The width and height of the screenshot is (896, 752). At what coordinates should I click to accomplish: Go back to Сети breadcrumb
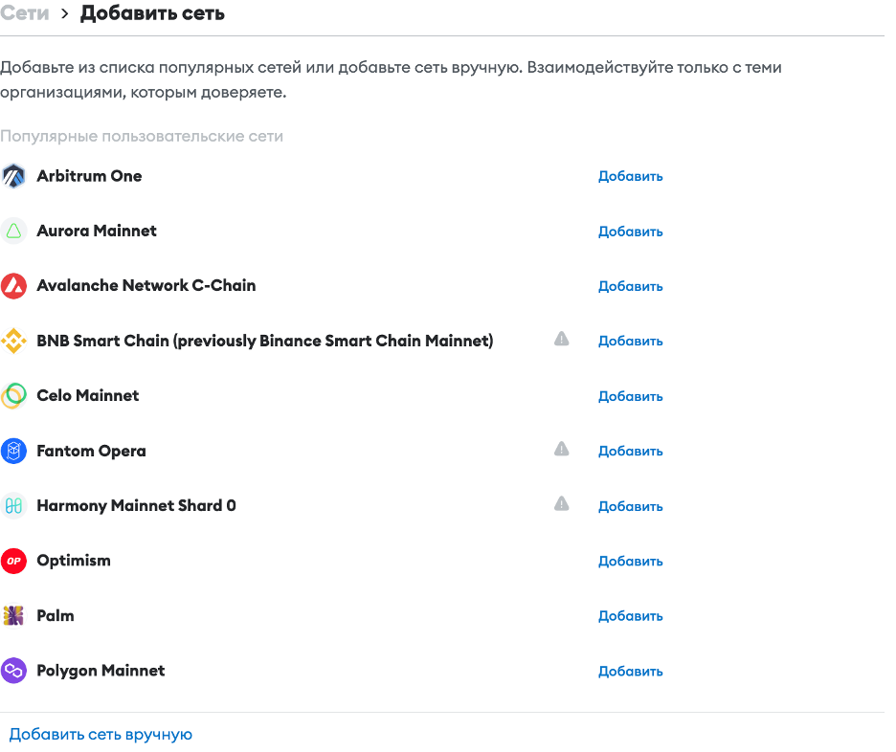point(25,13)
